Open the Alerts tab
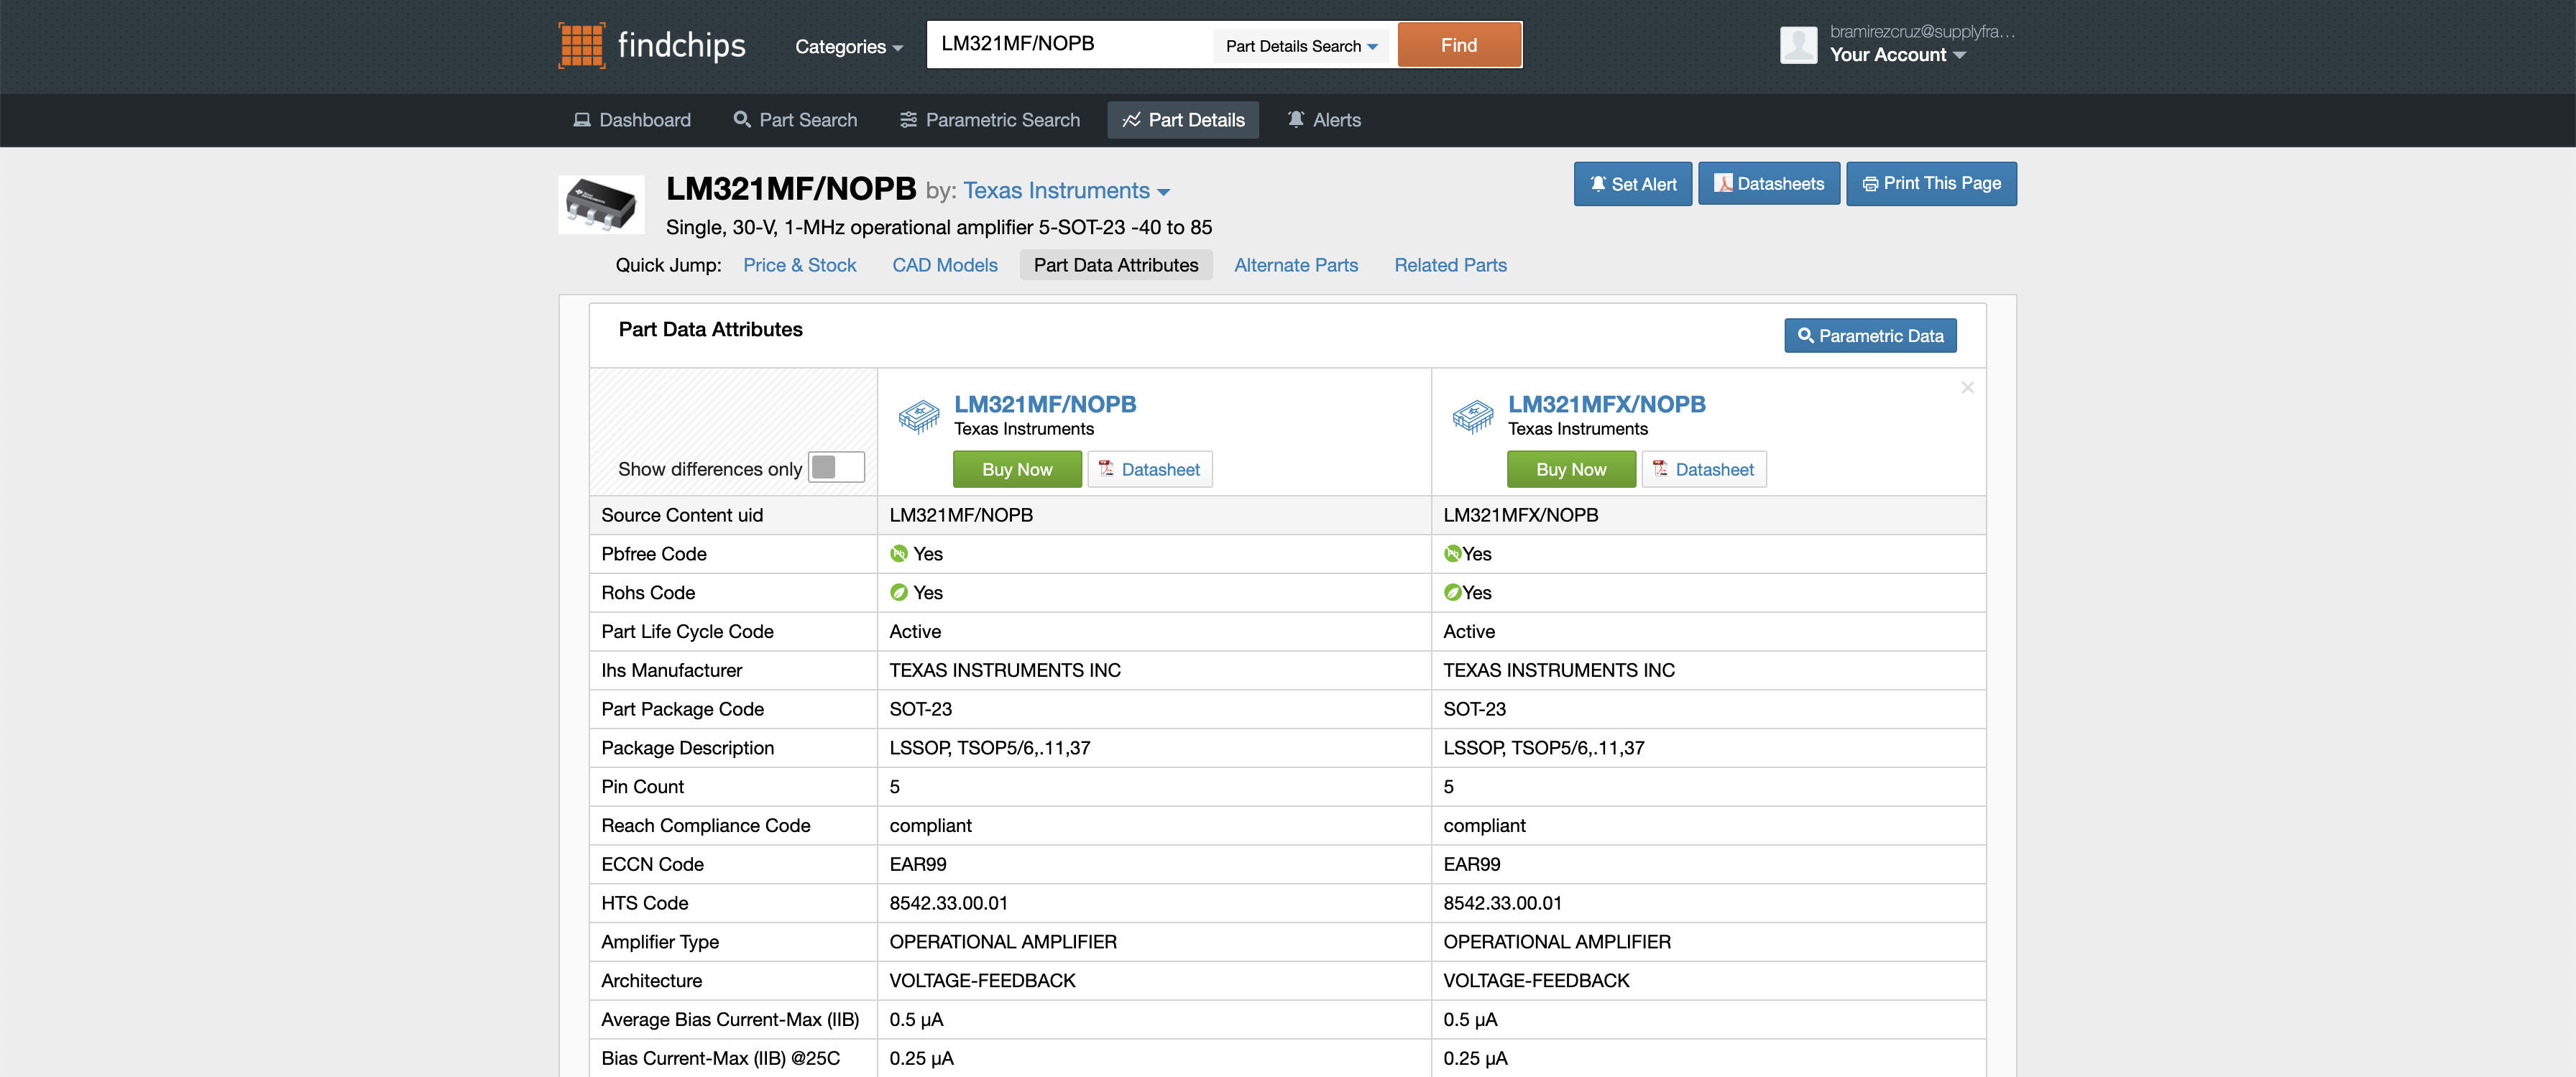This screenshot has height=1077, width=2576. (1324, 120)
